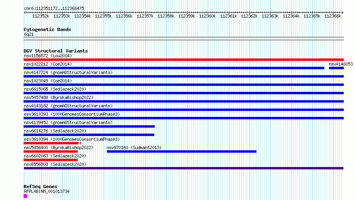Select nsv4143182 (gnomADStructuralVariants) label
This screenshot has width=355, height=200.
(x=68, y=106)
